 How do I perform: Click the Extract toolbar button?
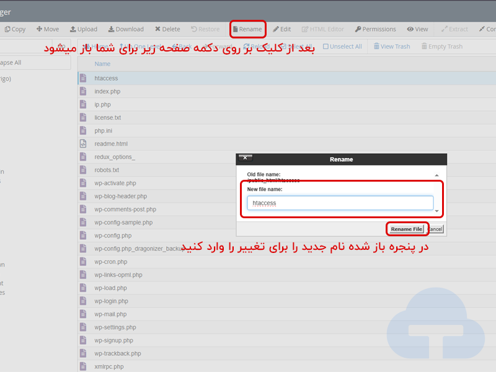click(454, 29)
